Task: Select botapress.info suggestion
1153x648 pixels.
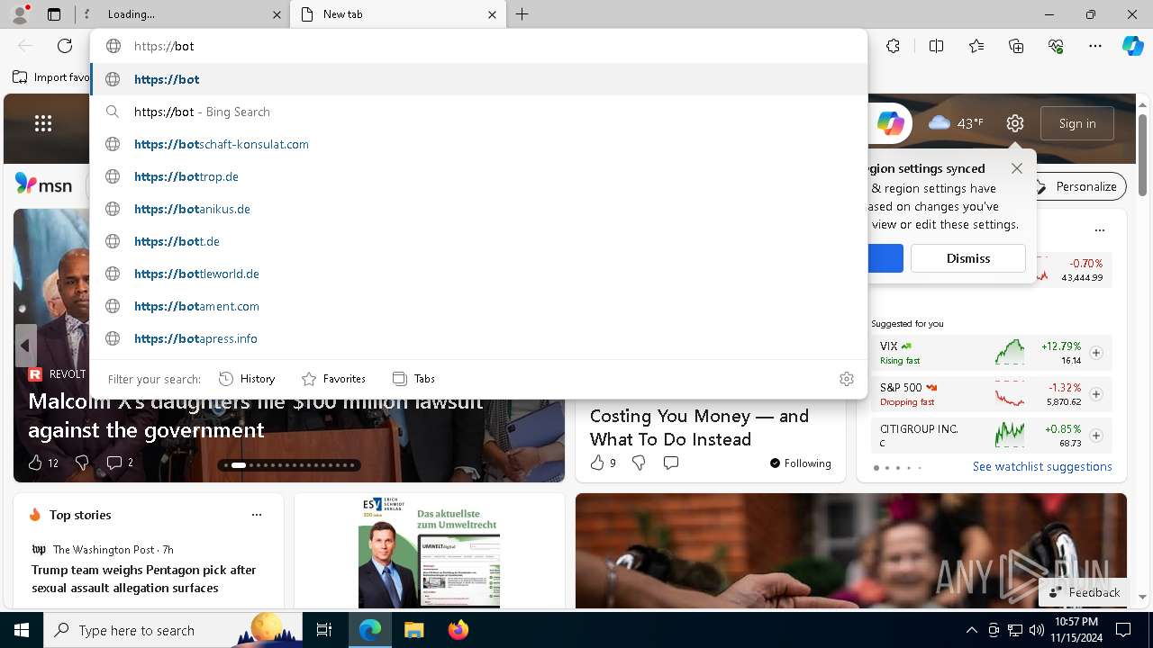Action: pyautogui.click(x=479, y=338)
